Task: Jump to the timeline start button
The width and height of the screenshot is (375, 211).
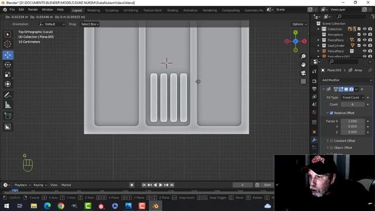Action: click(x=144, y=185)
